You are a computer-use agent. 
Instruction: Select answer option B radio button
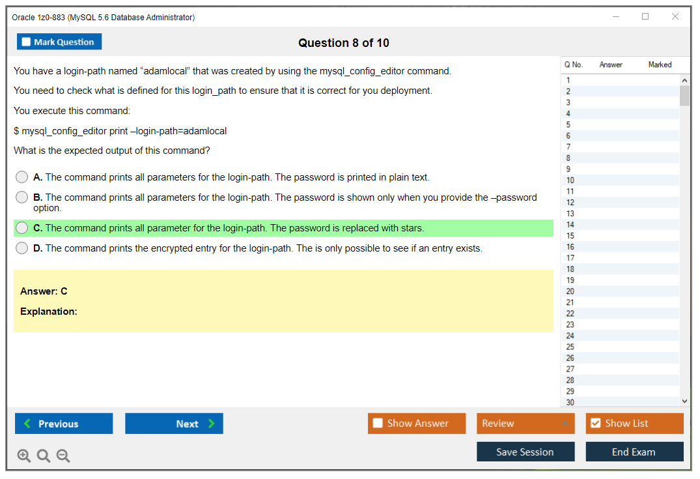[x=21, y=197]
